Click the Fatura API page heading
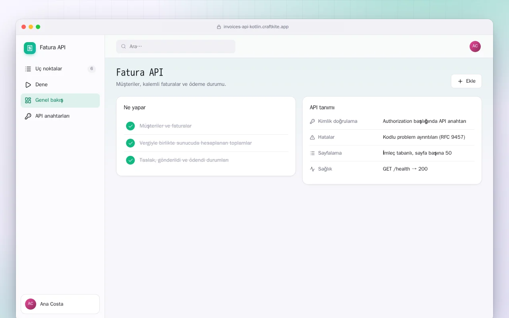This screenshot has height=318, width=509. pos(140,72)
